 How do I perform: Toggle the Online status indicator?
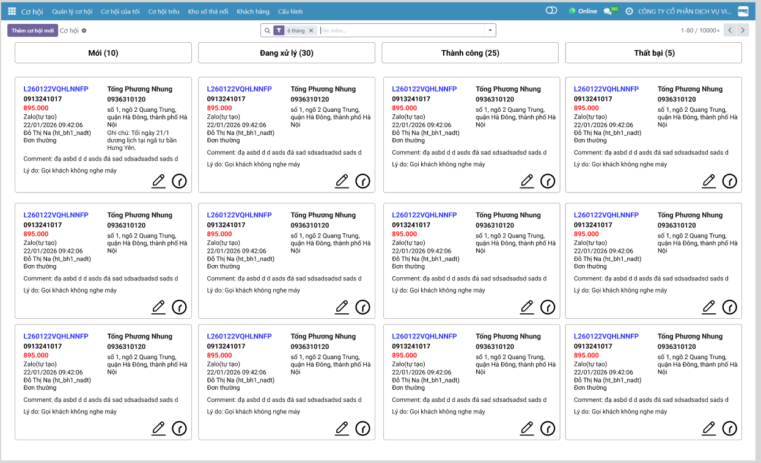coord(583,11)
